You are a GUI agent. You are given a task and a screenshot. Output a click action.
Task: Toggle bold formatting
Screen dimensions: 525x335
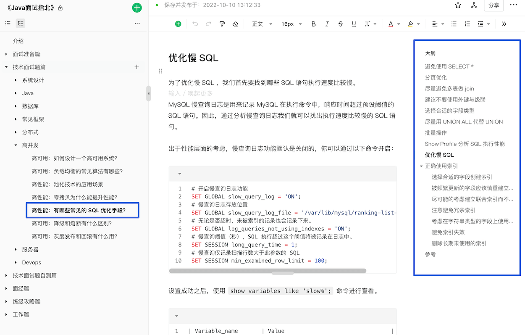pos(313,24)
